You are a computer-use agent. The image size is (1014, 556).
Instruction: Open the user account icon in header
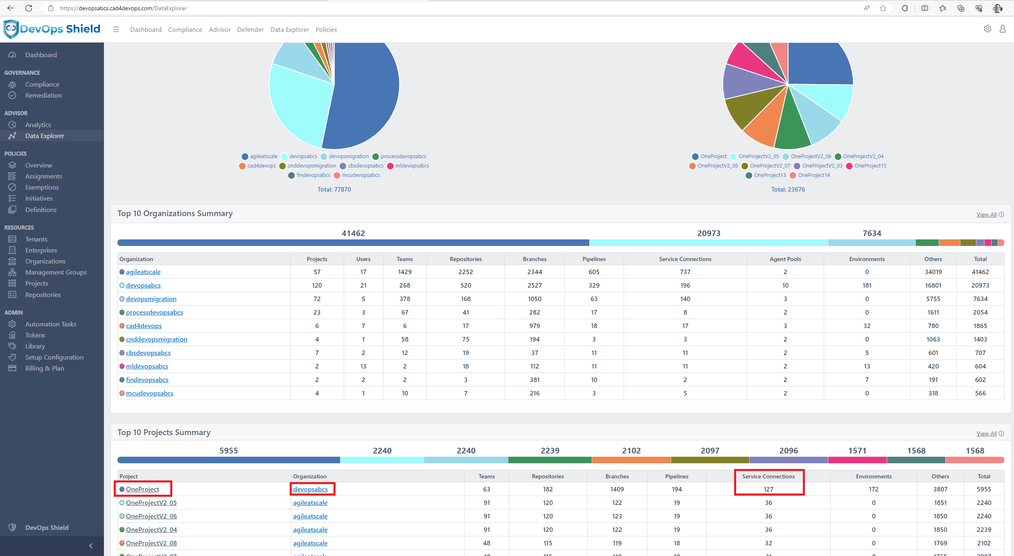click(x=1003, y=29)
